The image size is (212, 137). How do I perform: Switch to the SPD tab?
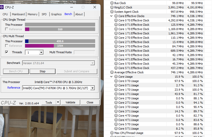pyautogui.click(x=44, y=14)
